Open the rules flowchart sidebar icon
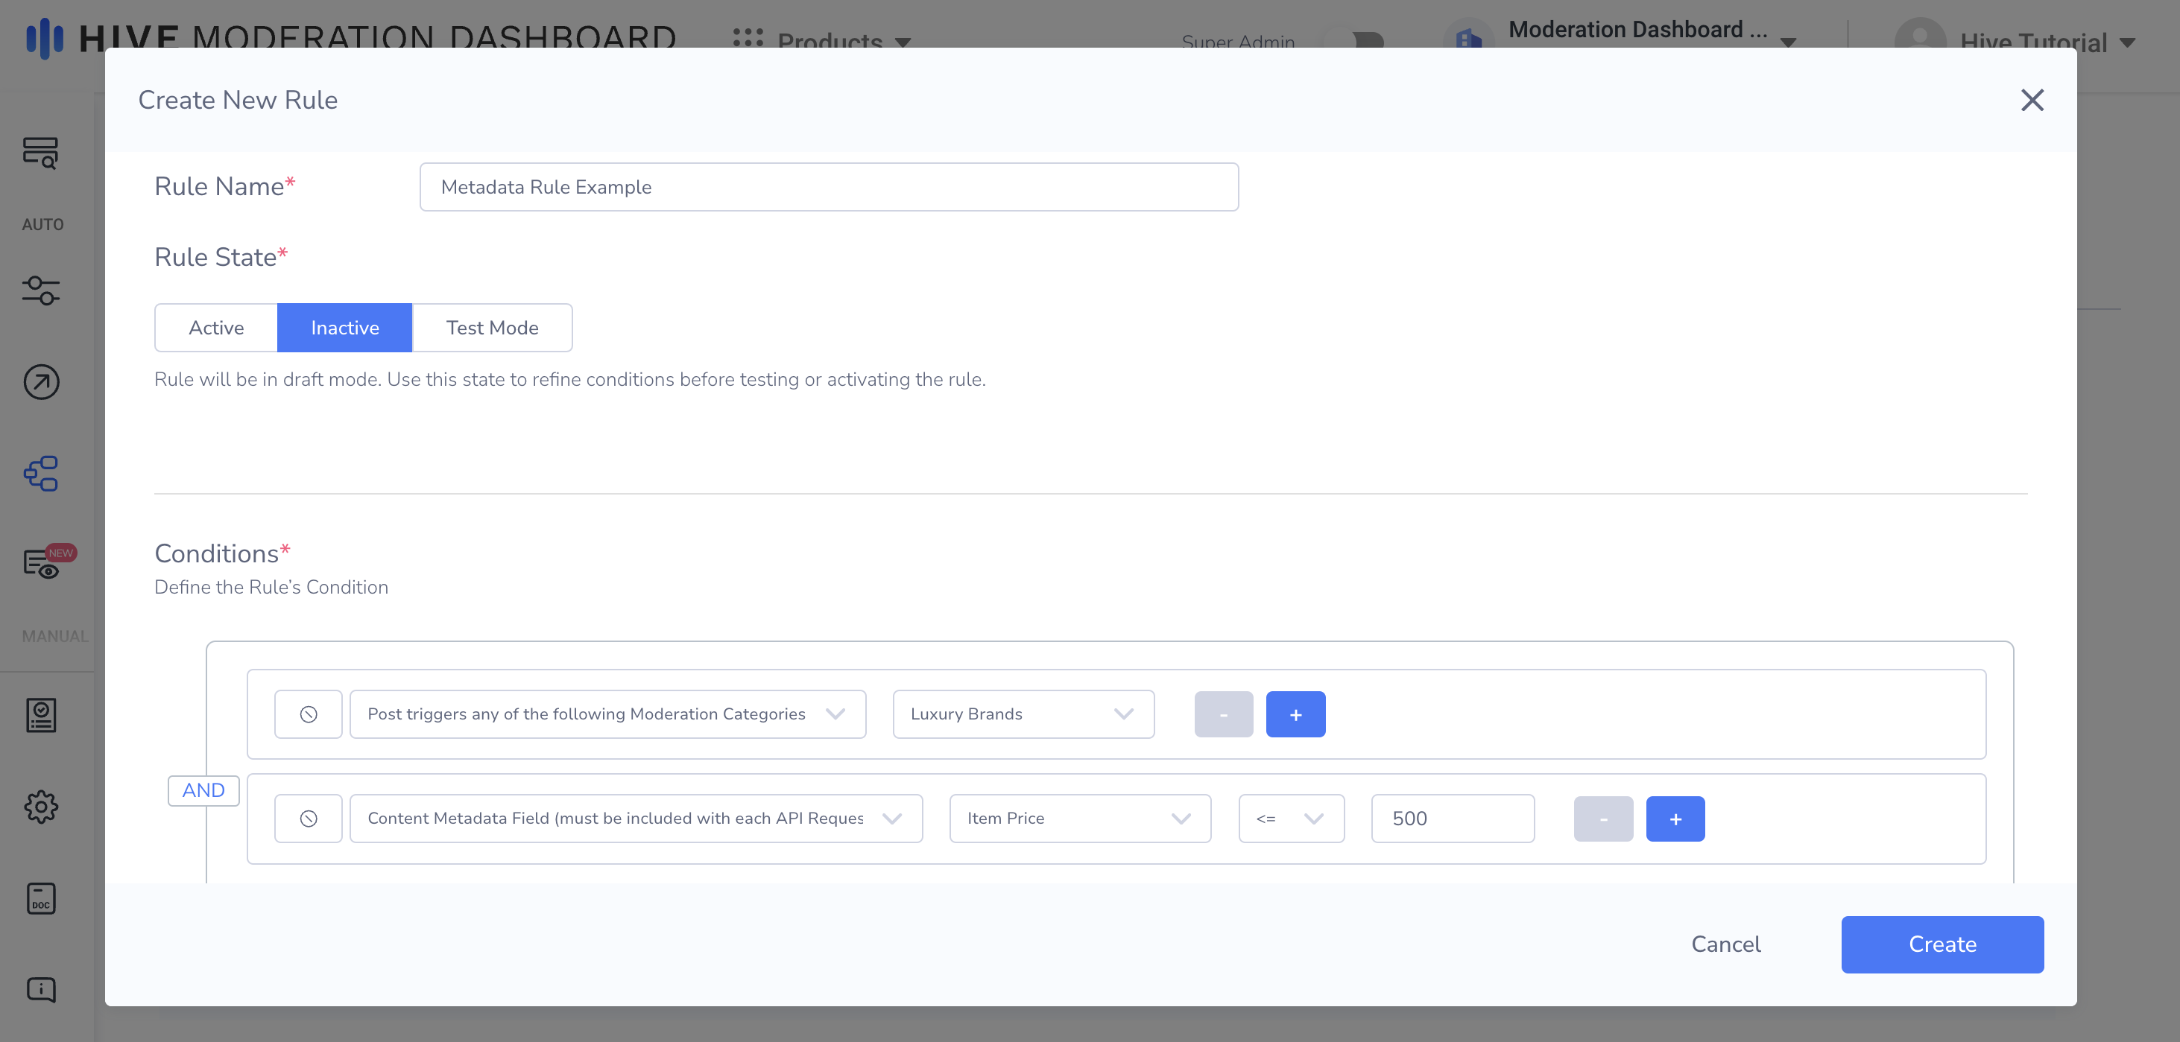 41,474
